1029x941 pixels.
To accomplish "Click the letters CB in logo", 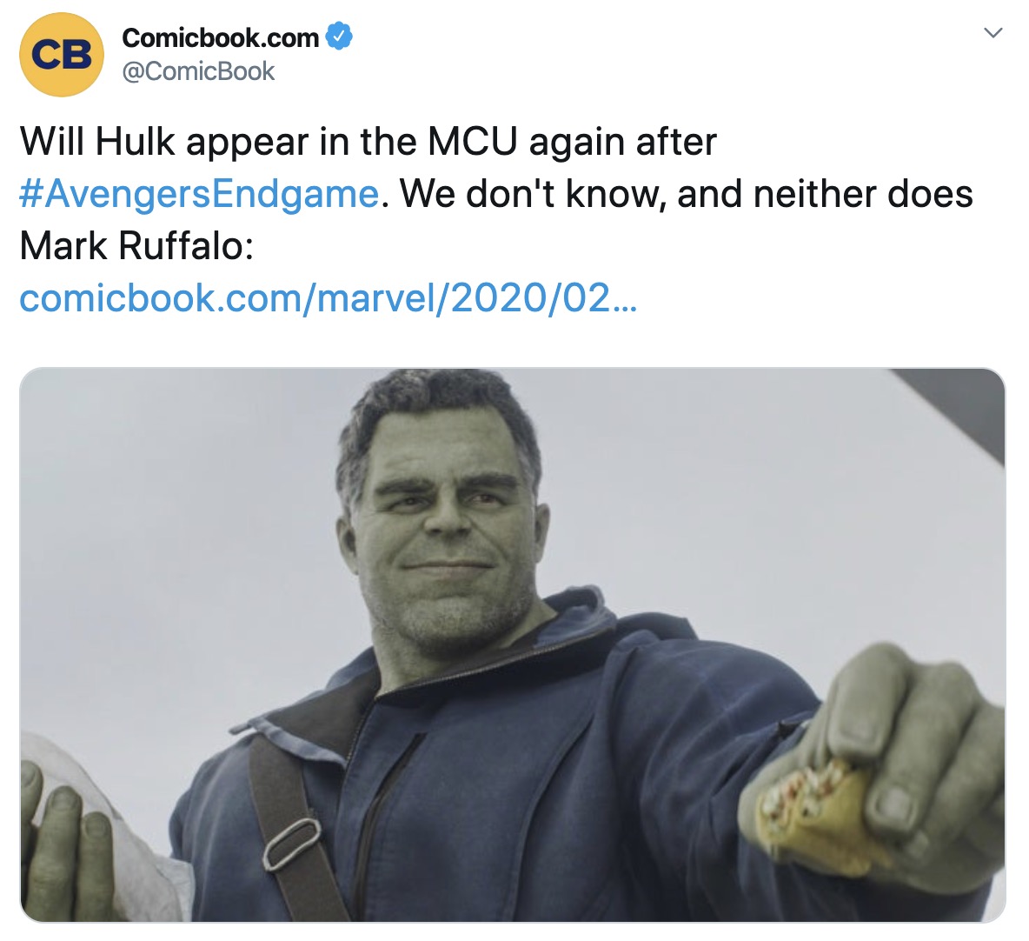I will click(x=62, y=55).
